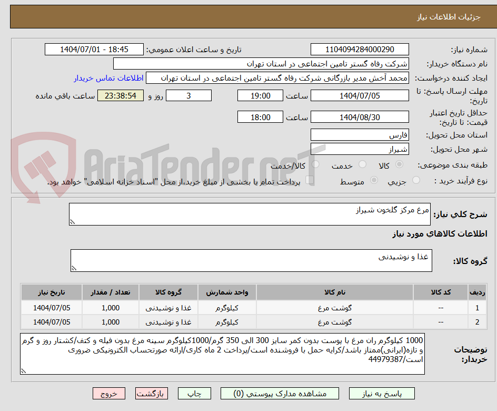Select the جزیی purchase type radio
497x411 pixels.
[416, 180]
